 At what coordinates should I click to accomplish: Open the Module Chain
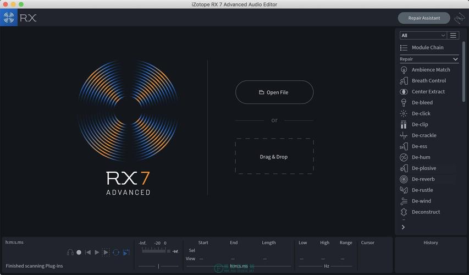pos(422,48)
